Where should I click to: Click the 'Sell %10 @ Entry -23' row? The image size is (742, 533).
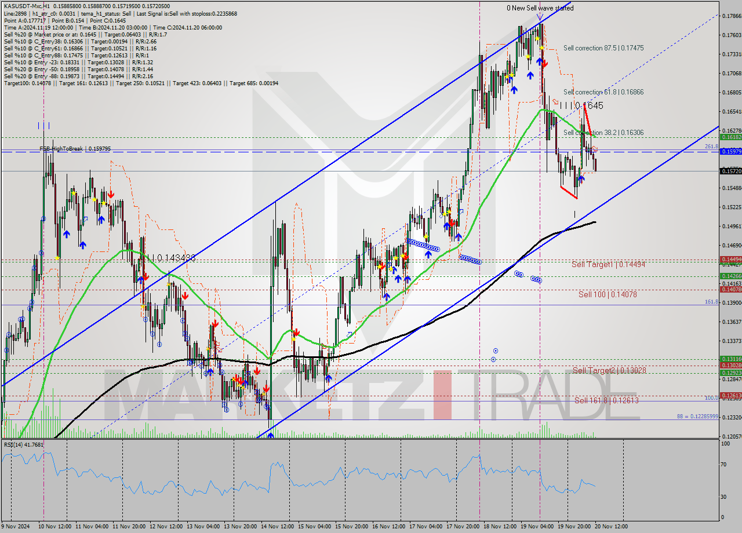(x=78, y=62)
